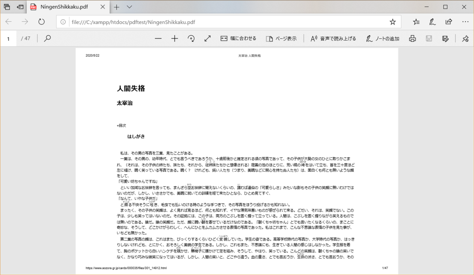
Task: Zoom out of the PDF
Action: 158,38
